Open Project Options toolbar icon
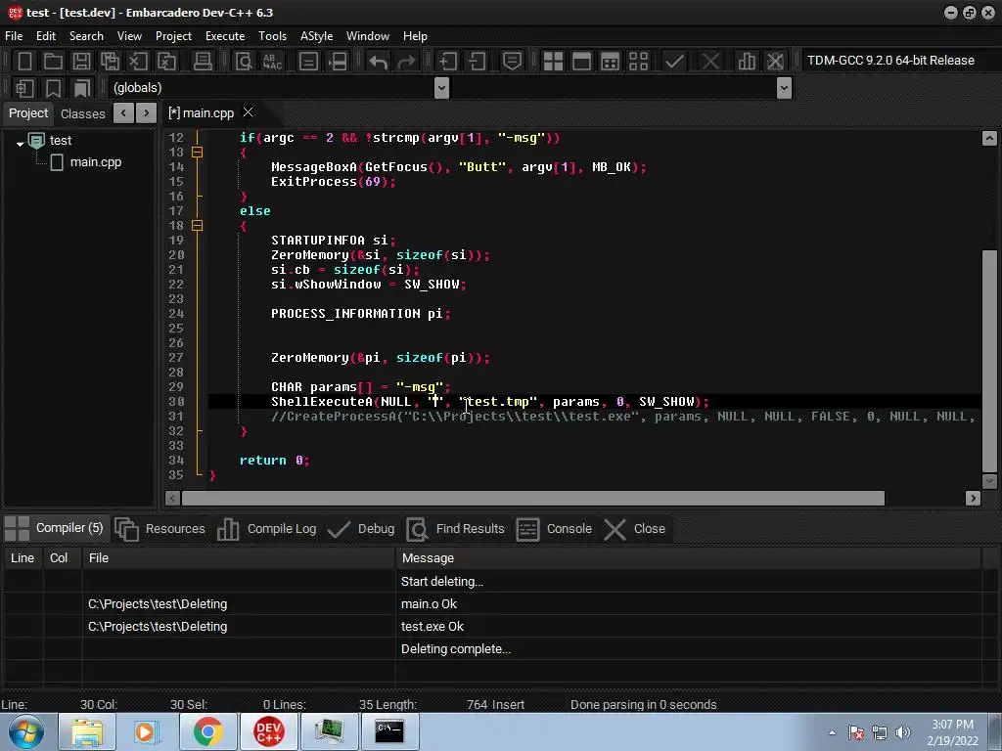The height and width of the screenshot is (751, 1002). coord(512,62)
